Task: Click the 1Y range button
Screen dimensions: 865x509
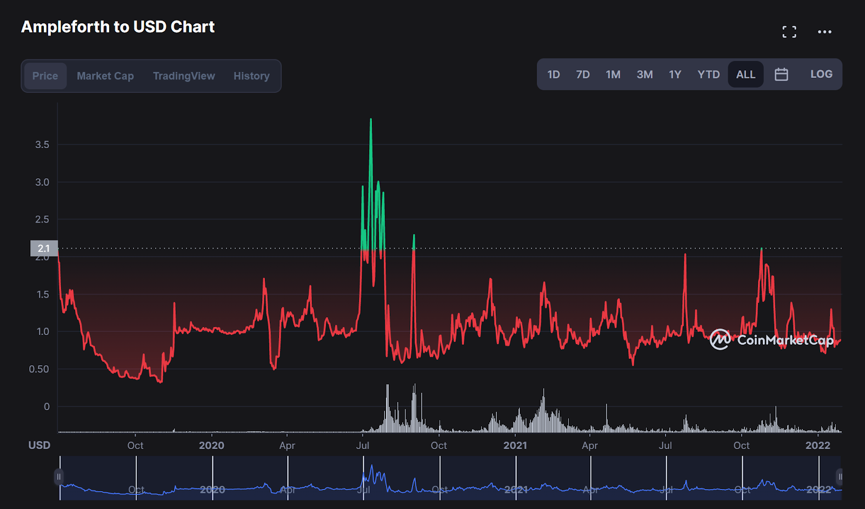Action: click(x=675, y=74)
